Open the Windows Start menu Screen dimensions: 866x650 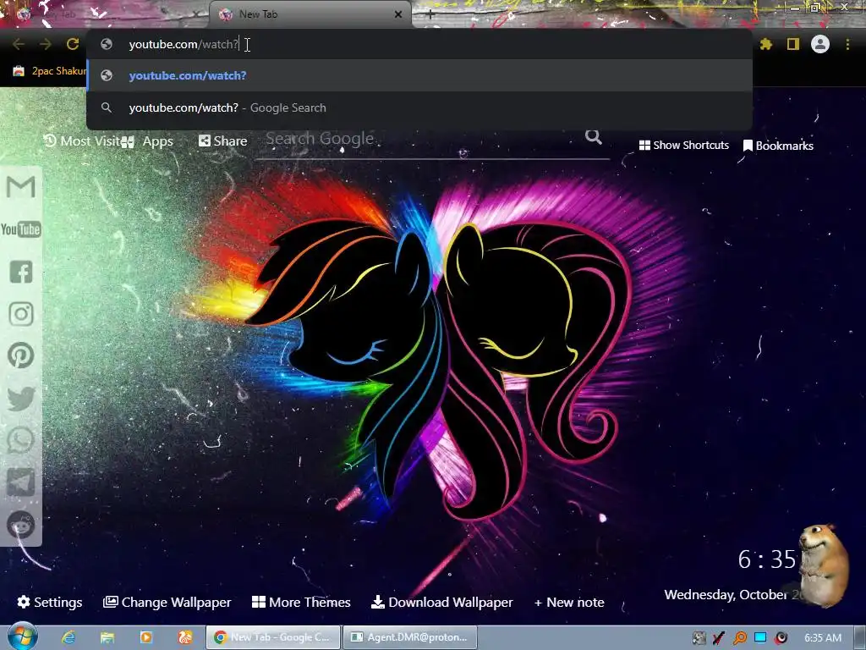(22, 636)
